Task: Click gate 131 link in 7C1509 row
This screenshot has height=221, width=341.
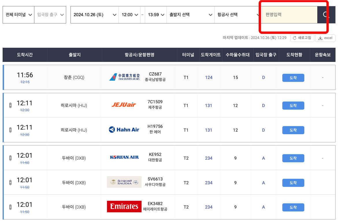Action: pos(209,106)
